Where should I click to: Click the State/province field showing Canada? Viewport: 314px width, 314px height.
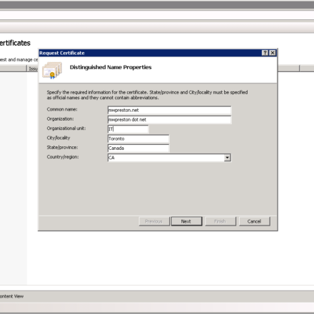tap(138, 148)
